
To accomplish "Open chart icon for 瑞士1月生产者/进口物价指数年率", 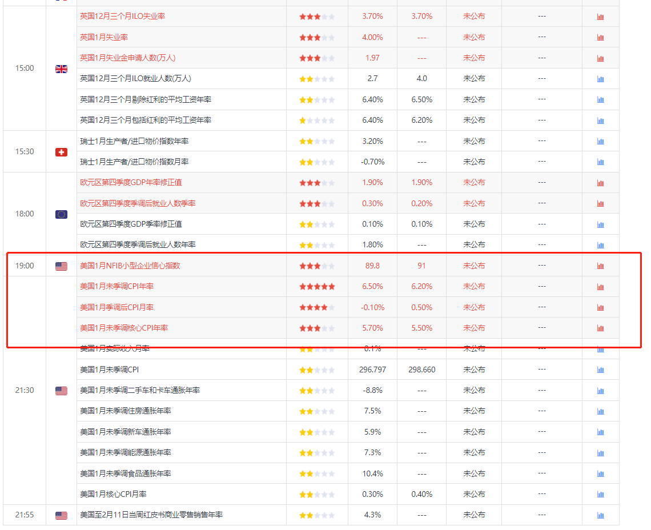I will tap(600, 141).
